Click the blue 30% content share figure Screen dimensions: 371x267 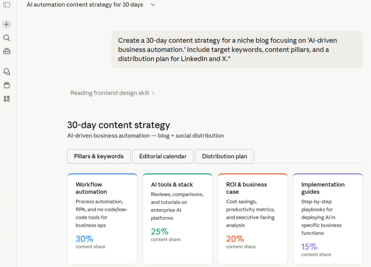pyautogui.click(x=84, y=239)
